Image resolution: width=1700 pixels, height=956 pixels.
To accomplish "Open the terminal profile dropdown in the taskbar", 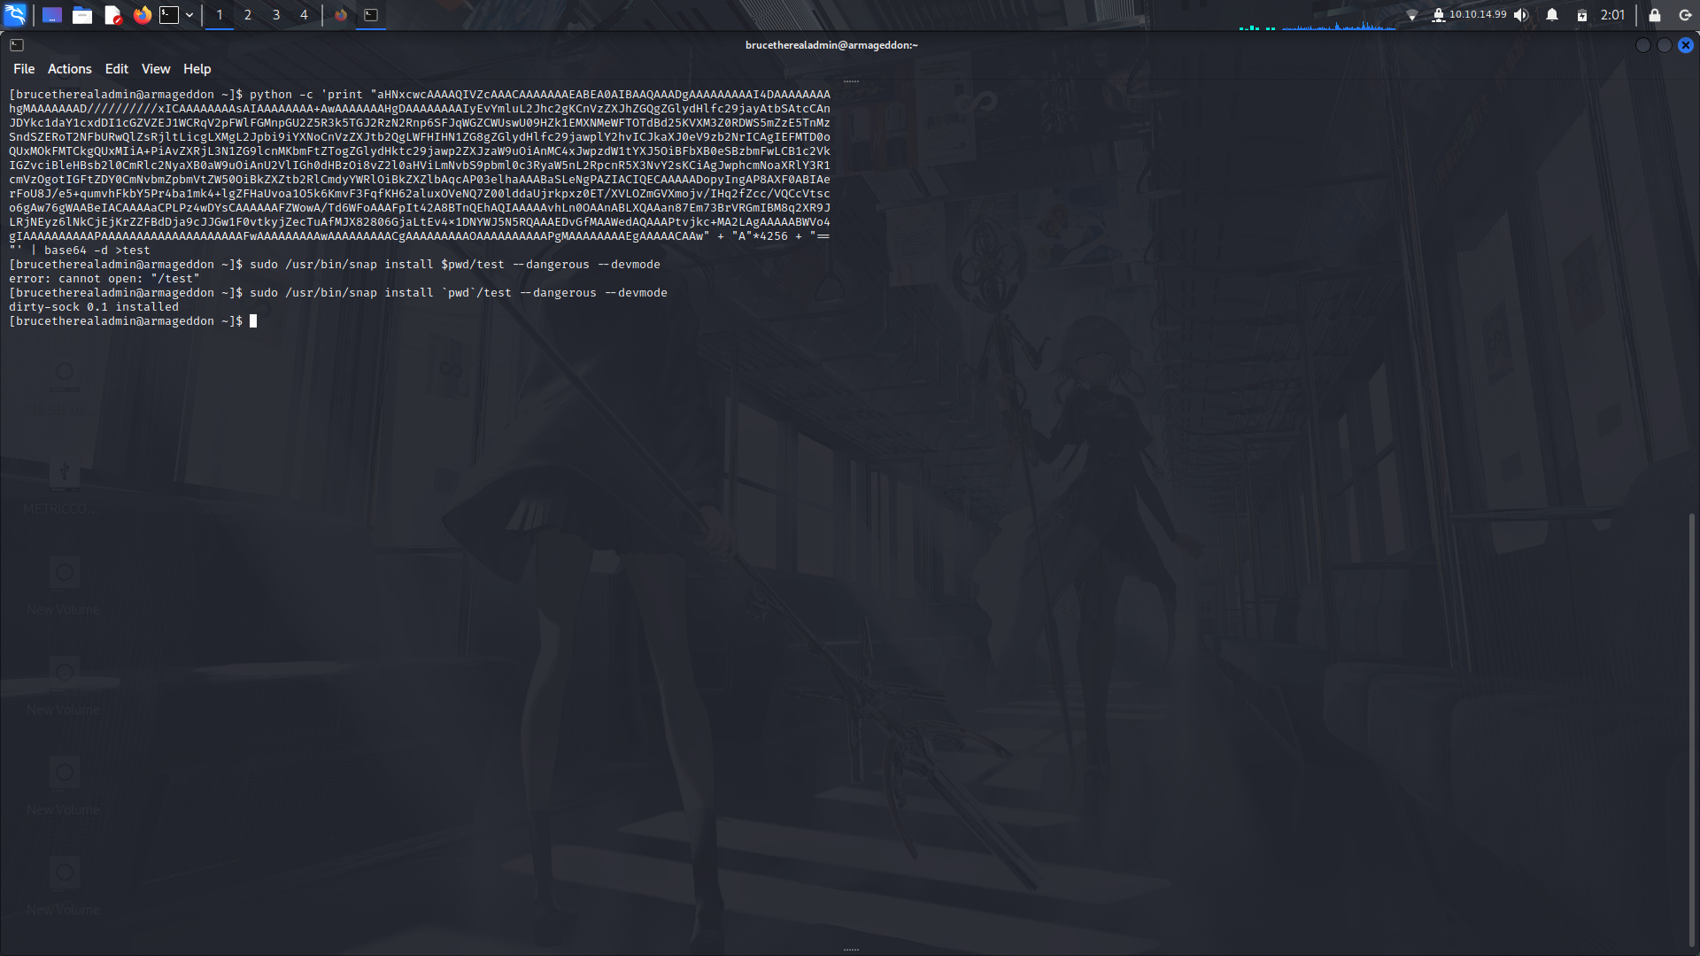I will pos(189,15).
